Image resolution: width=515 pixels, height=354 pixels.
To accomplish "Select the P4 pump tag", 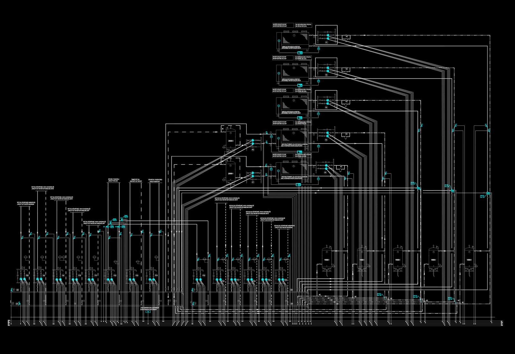I will (326, 140).
